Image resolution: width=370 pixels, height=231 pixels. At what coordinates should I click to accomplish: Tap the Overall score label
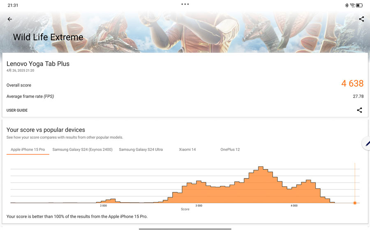click(x=19, y=85)
